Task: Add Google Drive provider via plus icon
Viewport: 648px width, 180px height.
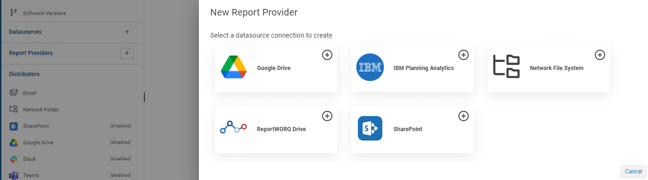Action: point(327,55)
